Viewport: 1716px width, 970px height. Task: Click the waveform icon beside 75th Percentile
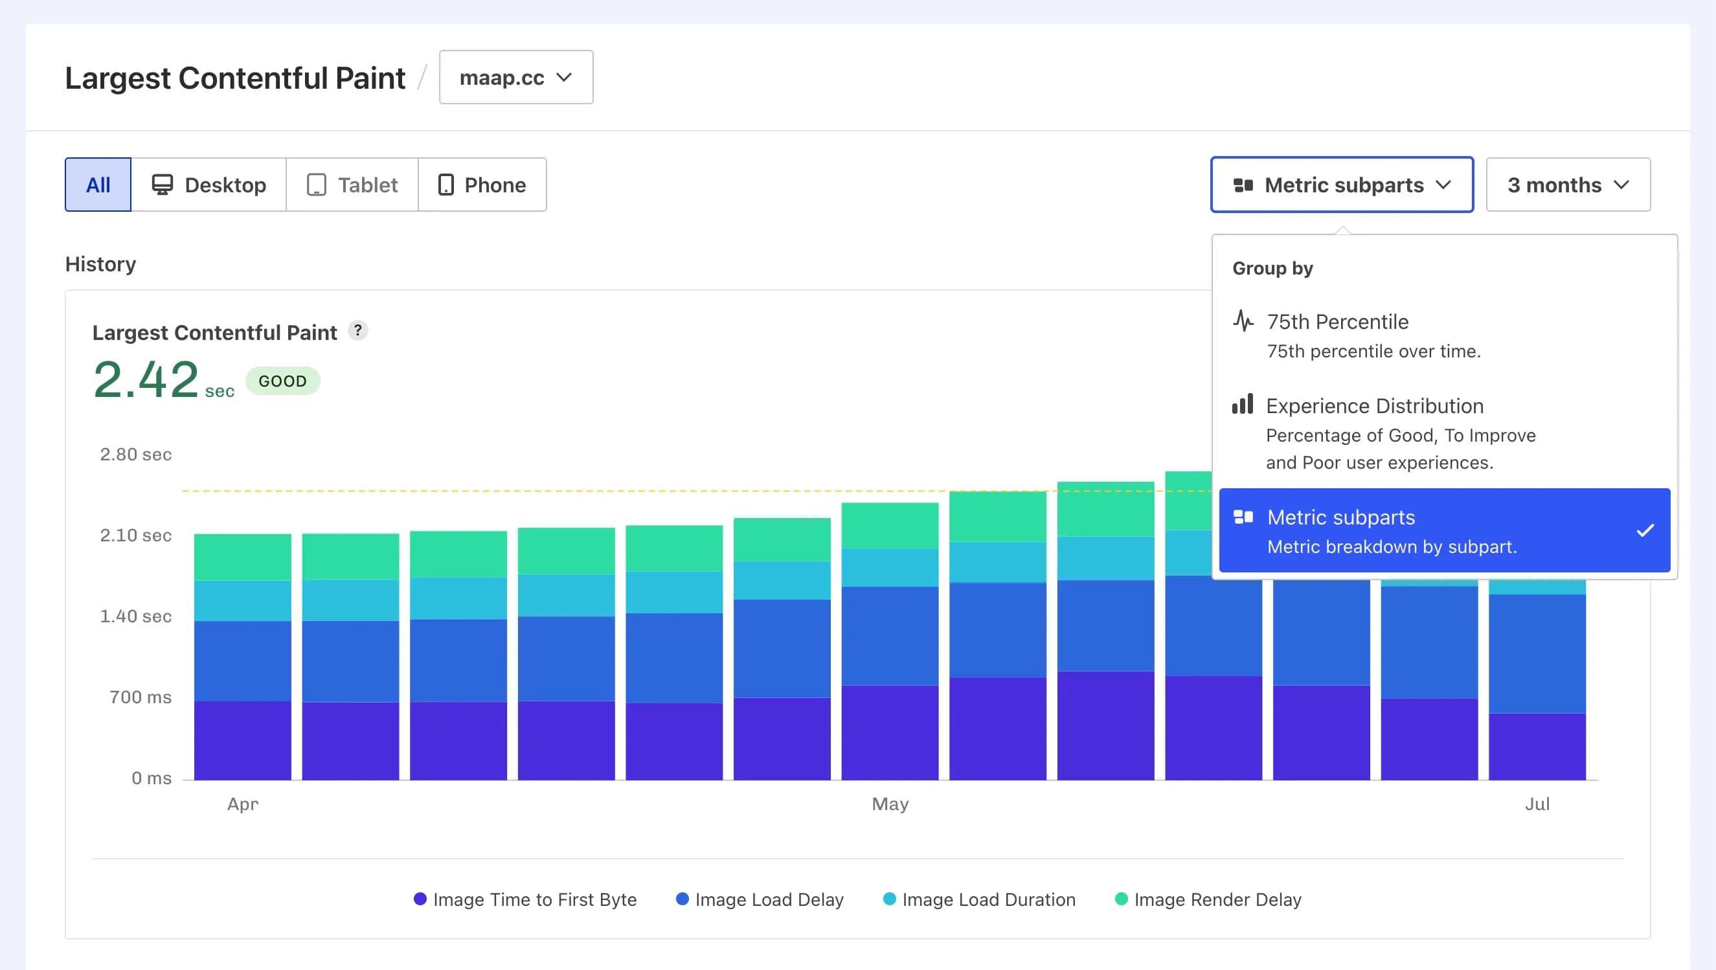pyautogui.click(x=1243, y=321)
